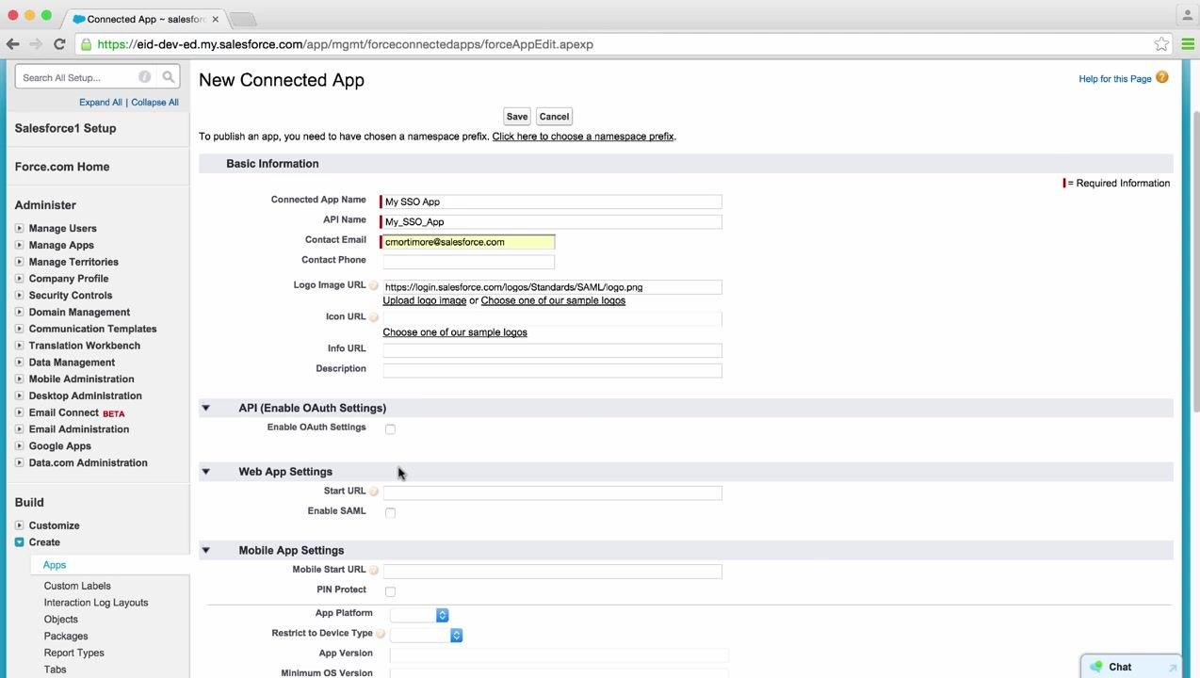Open Report Types in the sidebar
Screen dimensions: 1200x678
click(73, 653)
